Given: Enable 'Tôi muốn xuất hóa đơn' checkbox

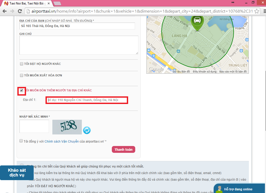Looking at the screenshot, I should pos(22,75).
